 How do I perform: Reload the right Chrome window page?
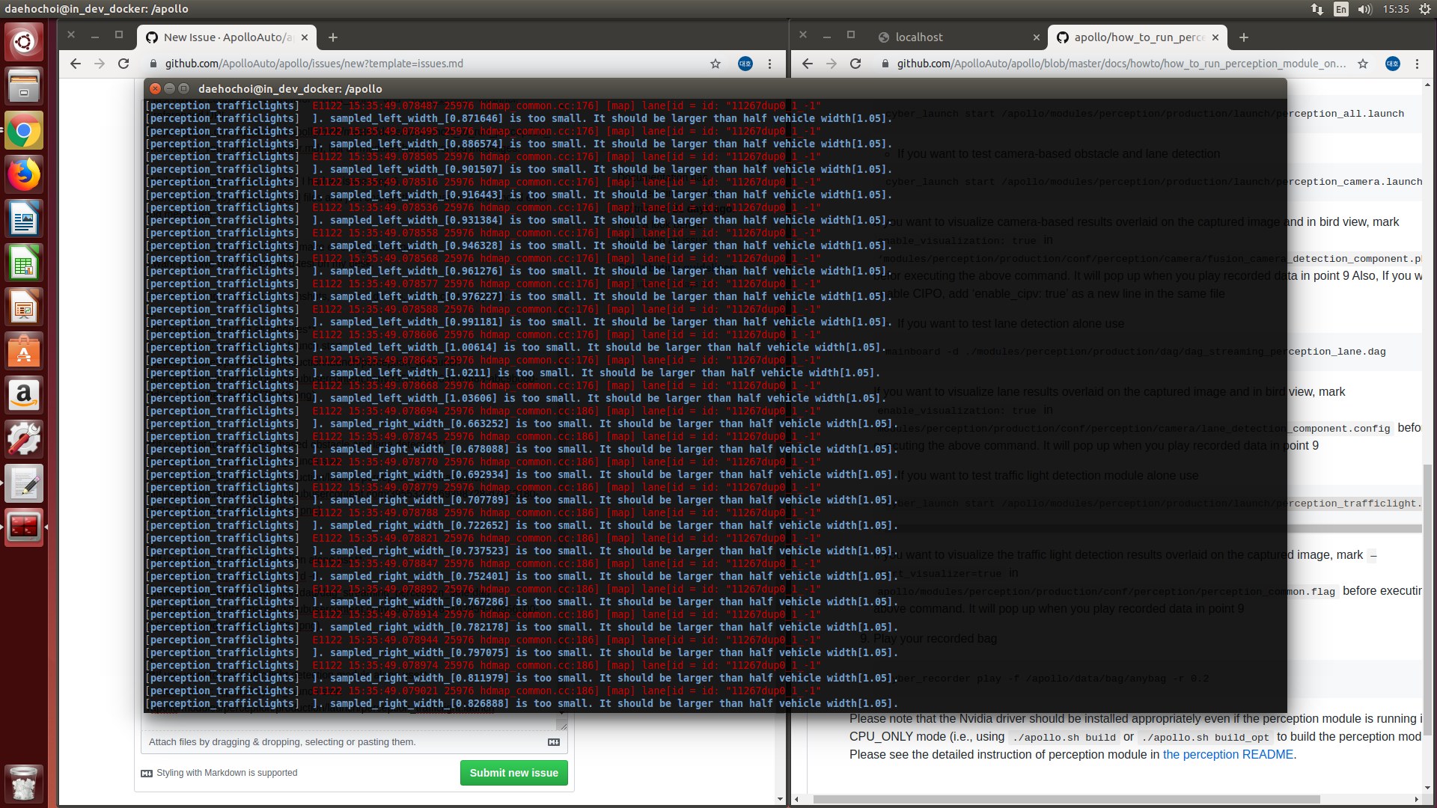pyautogui.click(x=855, y=64)
